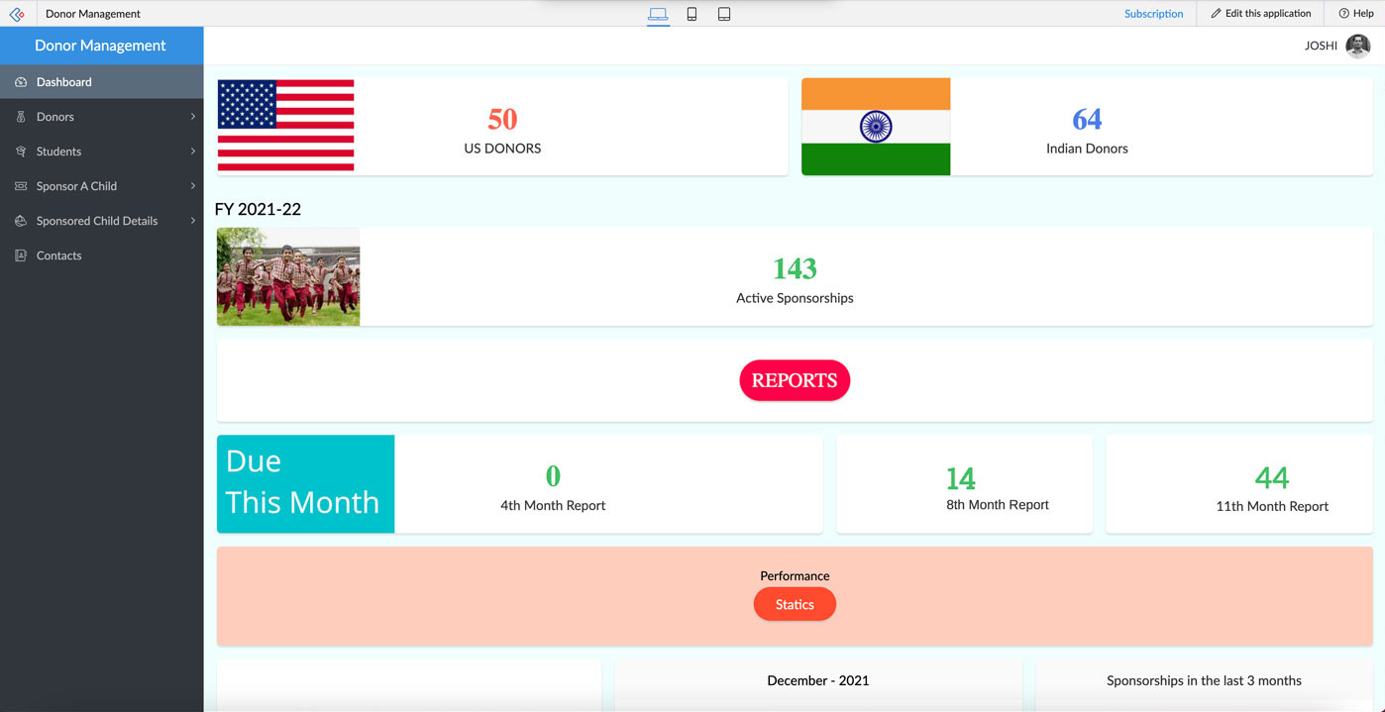Select the Contacts card icon
1385x712 pixels.
(x=20, y=254)
